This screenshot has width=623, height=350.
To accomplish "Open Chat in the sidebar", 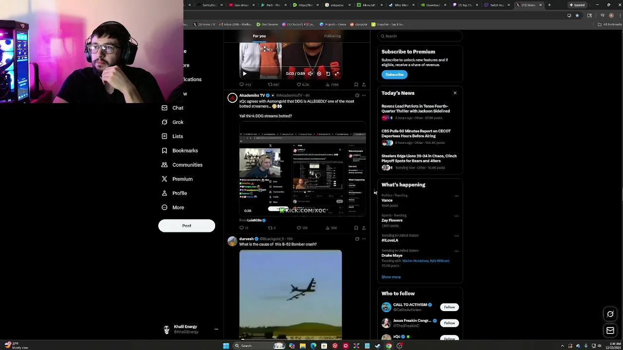I will 173,108.
